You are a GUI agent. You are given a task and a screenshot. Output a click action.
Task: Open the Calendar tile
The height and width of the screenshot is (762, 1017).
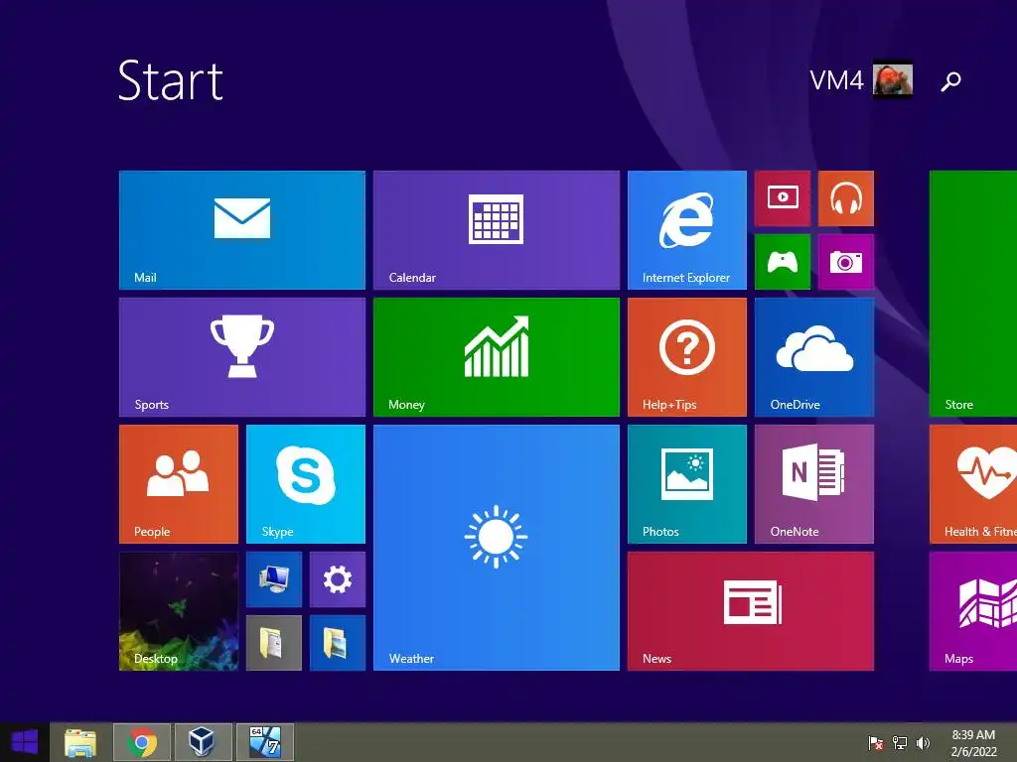coord(497,230)
